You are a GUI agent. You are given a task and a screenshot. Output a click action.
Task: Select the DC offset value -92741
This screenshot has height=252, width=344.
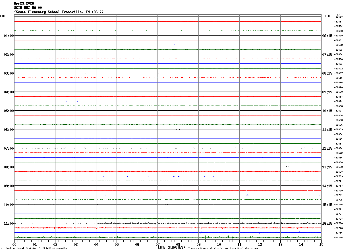[339, 195]
